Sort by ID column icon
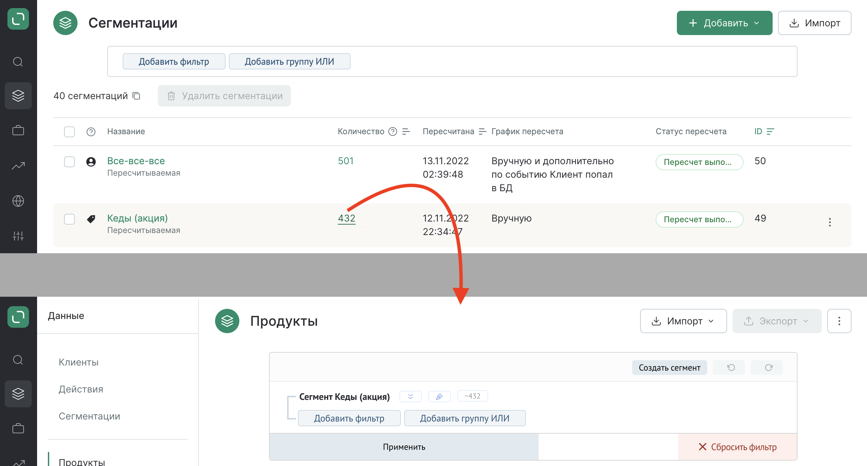 coord(771,132)
